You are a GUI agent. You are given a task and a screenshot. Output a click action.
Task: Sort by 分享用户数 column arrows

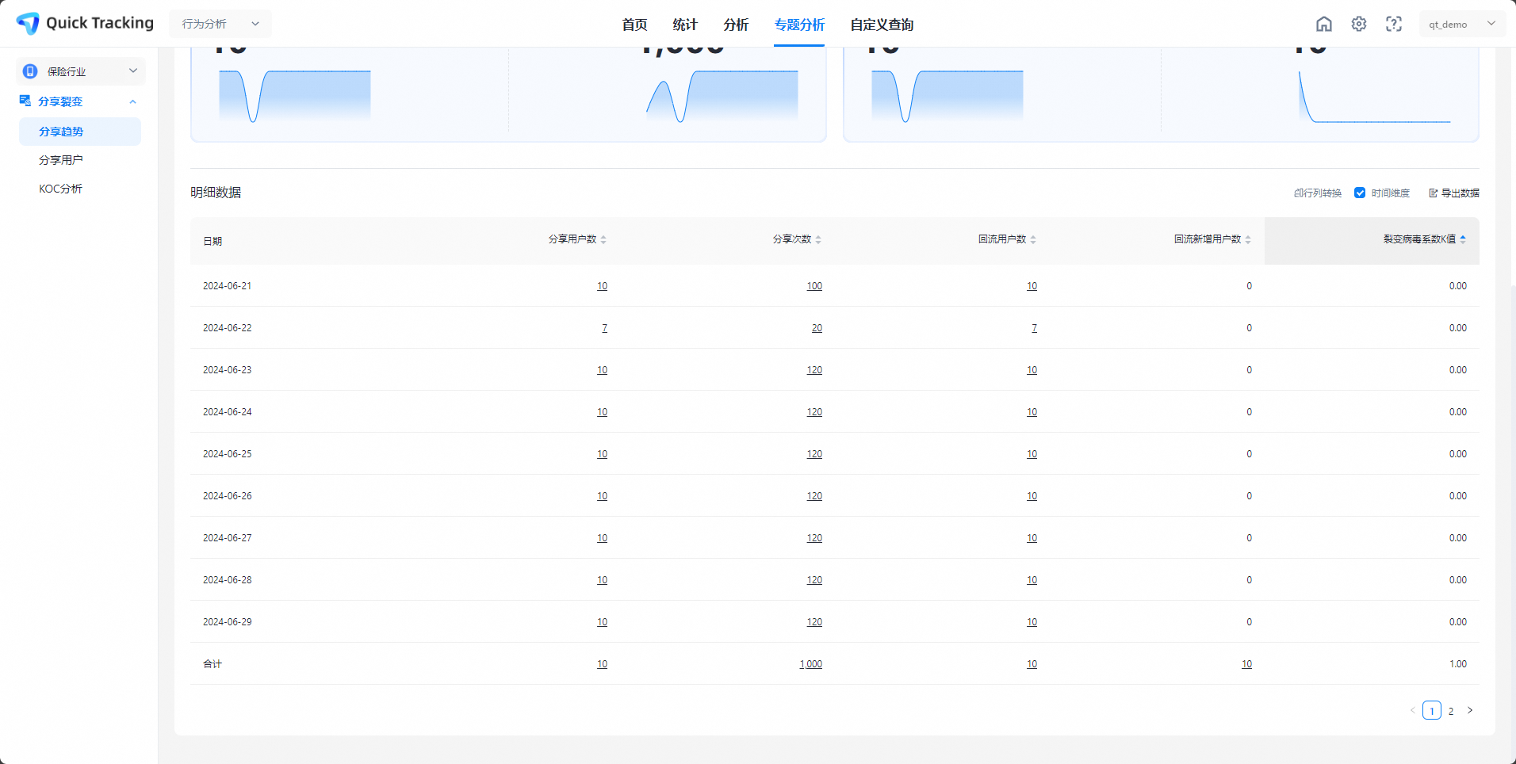tap(603, 239)
